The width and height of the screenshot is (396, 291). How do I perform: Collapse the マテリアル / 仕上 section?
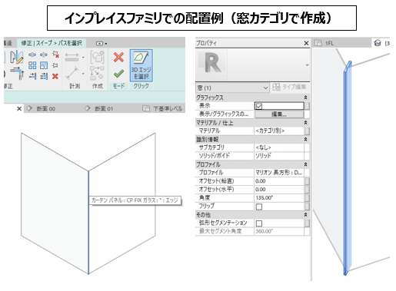(x=305, y=123)
